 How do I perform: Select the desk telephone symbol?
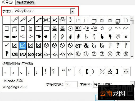pyautogui.click(x=62, y=20)
